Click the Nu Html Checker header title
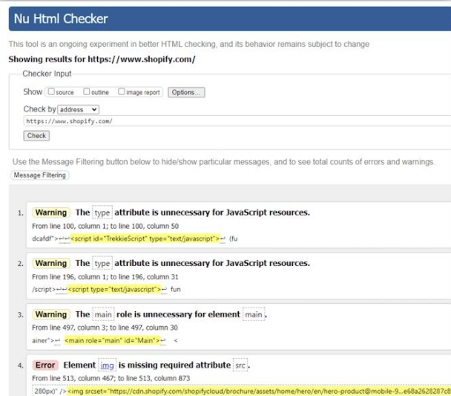The height and width of the screenshot is (396, 451). (61, 19)
